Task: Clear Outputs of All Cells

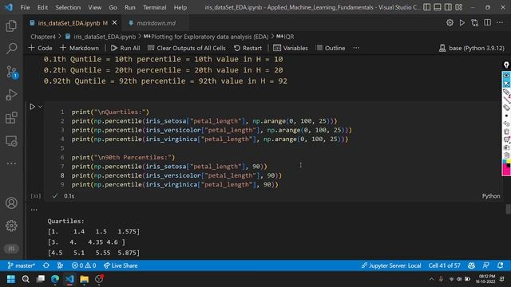Action: (187, 48)
